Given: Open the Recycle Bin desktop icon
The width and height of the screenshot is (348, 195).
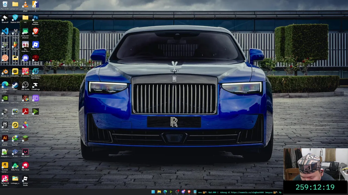Looking at the screenshot, I should click(5, 5).
